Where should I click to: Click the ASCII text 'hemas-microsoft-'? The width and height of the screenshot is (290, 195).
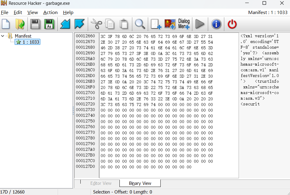pos(260,64)
